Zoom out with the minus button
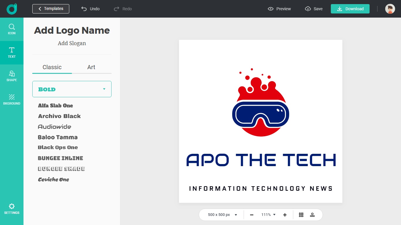This screenshot has height=225, width=401. coord(252,215)
